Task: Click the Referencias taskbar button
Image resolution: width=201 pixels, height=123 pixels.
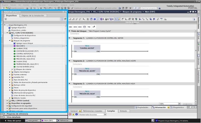Action: pyautogui.click(x=65, y=120)
